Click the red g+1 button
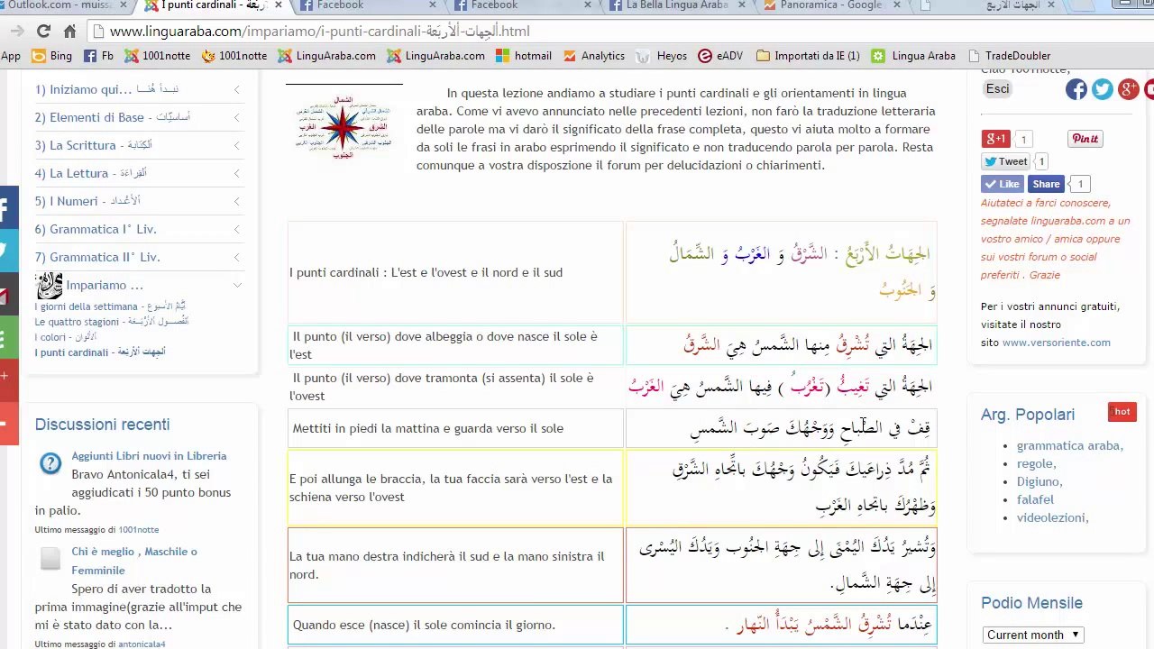The image size is (1154, 649). pos(994,139)
